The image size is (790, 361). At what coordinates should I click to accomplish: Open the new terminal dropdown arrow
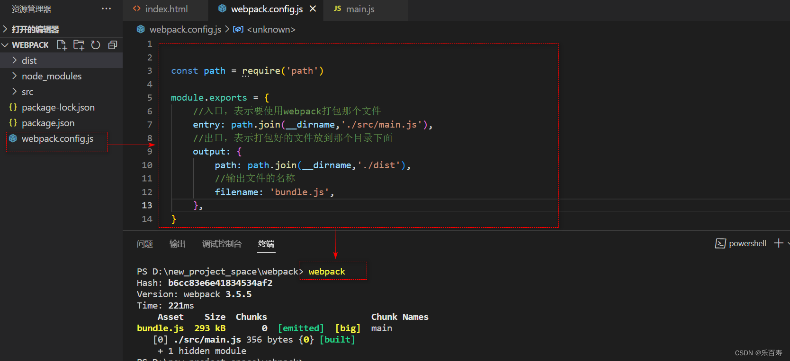coord(788,243)
